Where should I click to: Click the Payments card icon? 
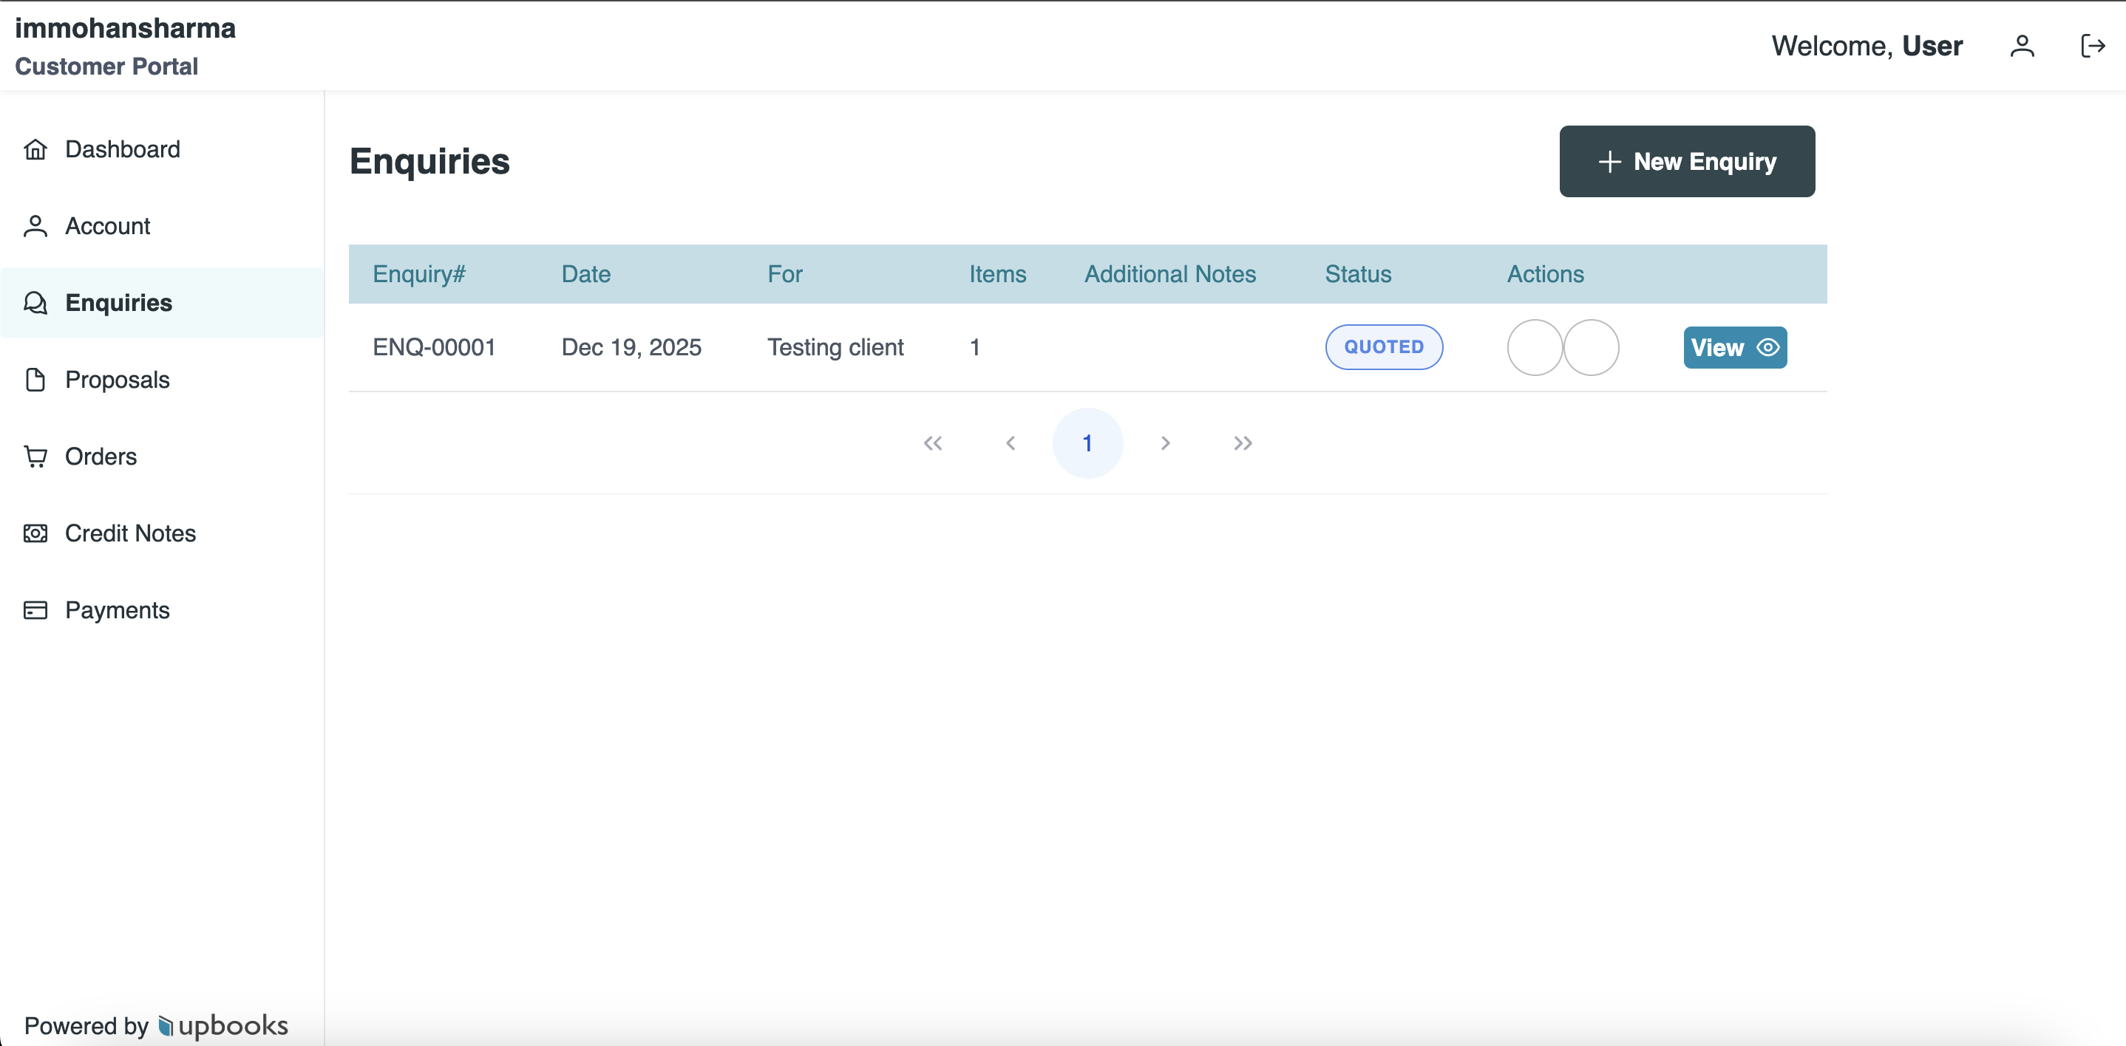pos(35,609)
